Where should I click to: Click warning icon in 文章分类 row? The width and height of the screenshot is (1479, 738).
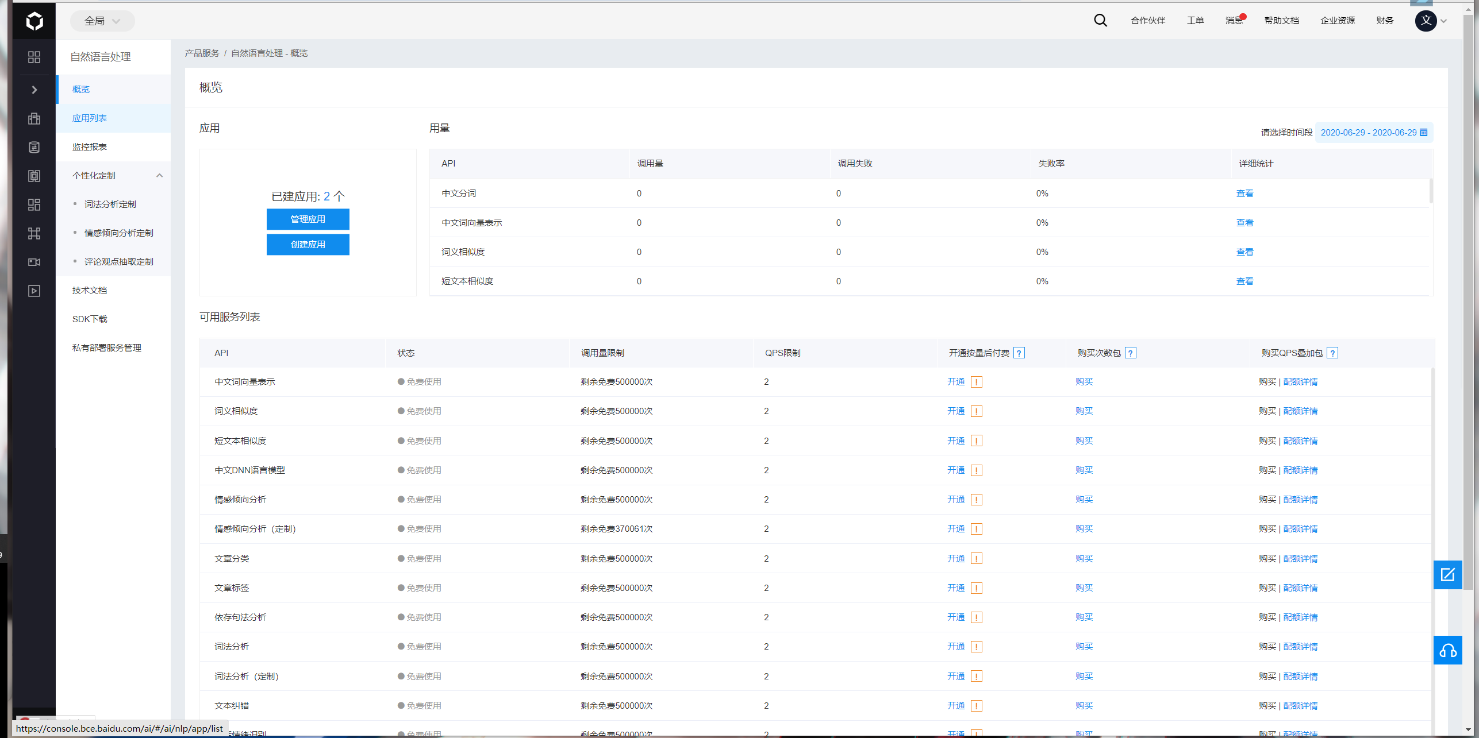(x=977, y=559)
